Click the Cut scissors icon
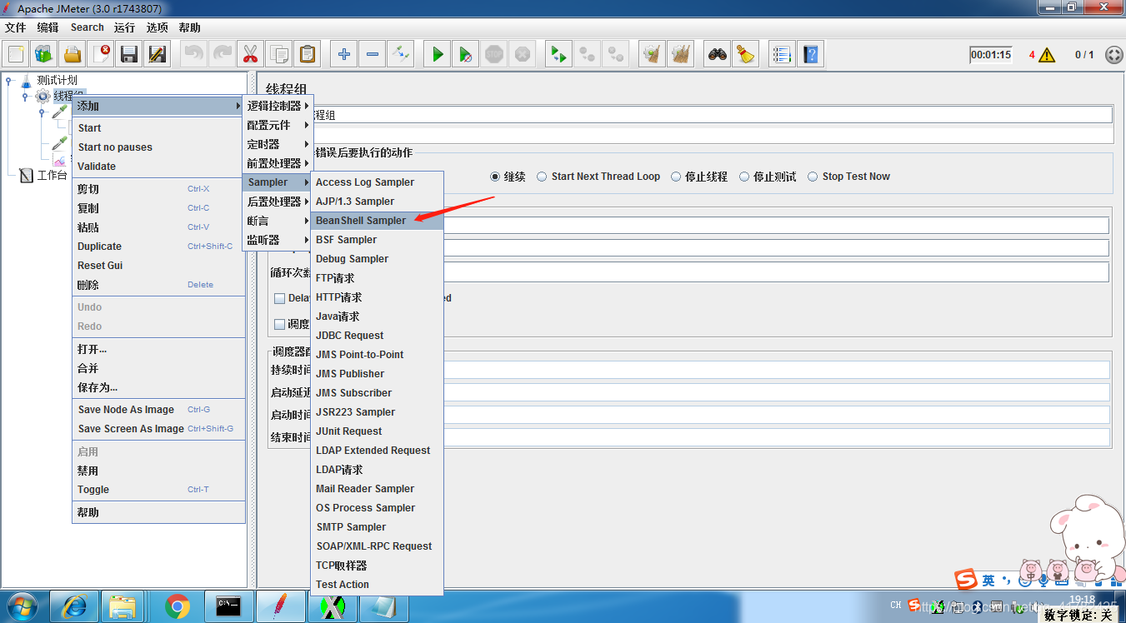1126x623 pixels. (x=250, y=55)
